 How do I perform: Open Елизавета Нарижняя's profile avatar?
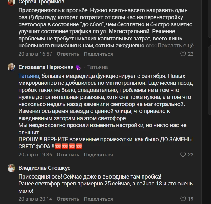coord(11,67)
